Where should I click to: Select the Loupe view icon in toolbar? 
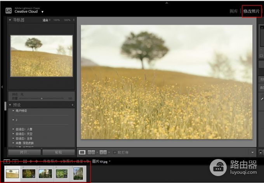(82, 152)
